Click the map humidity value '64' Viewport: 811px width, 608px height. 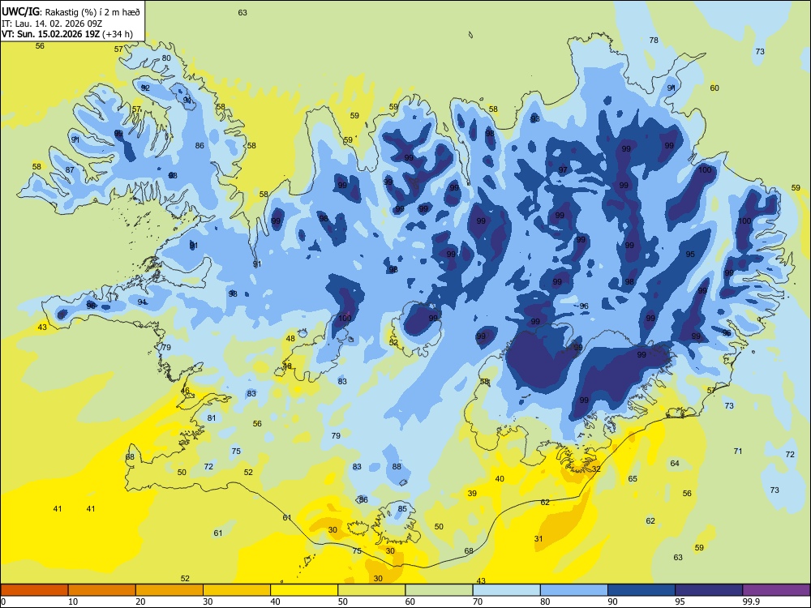pos(675,463)
